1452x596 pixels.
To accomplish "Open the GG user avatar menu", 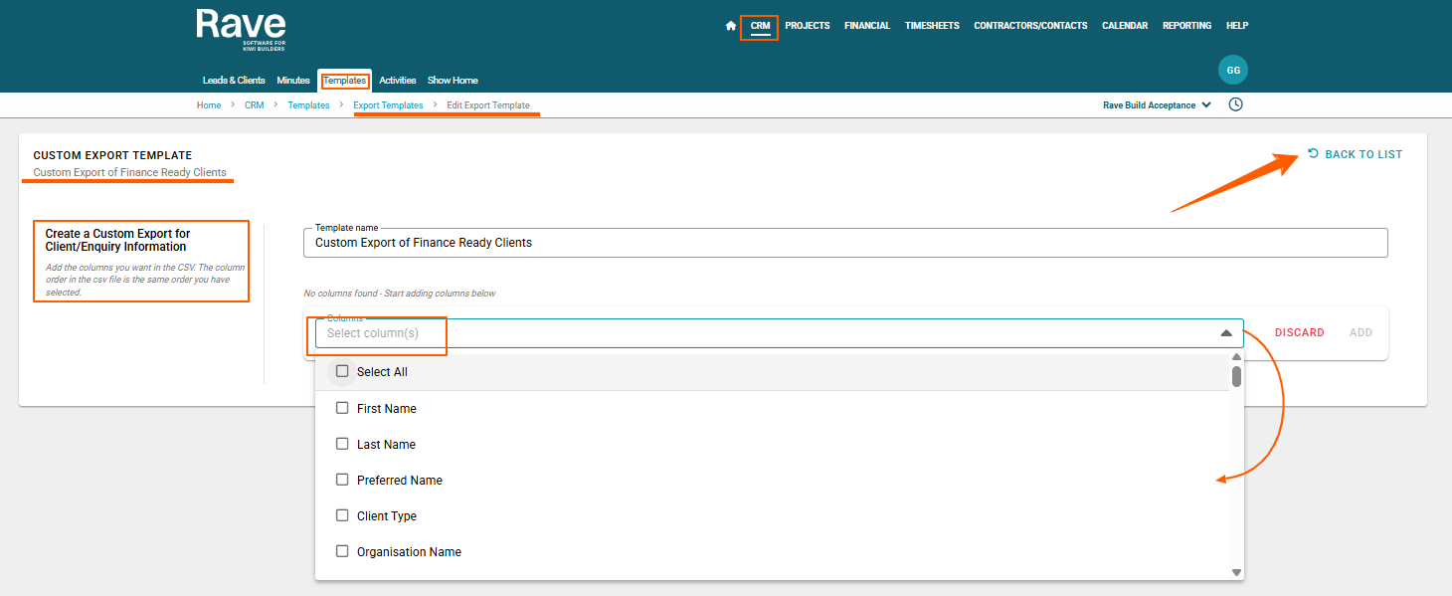I will (1233, 71).
